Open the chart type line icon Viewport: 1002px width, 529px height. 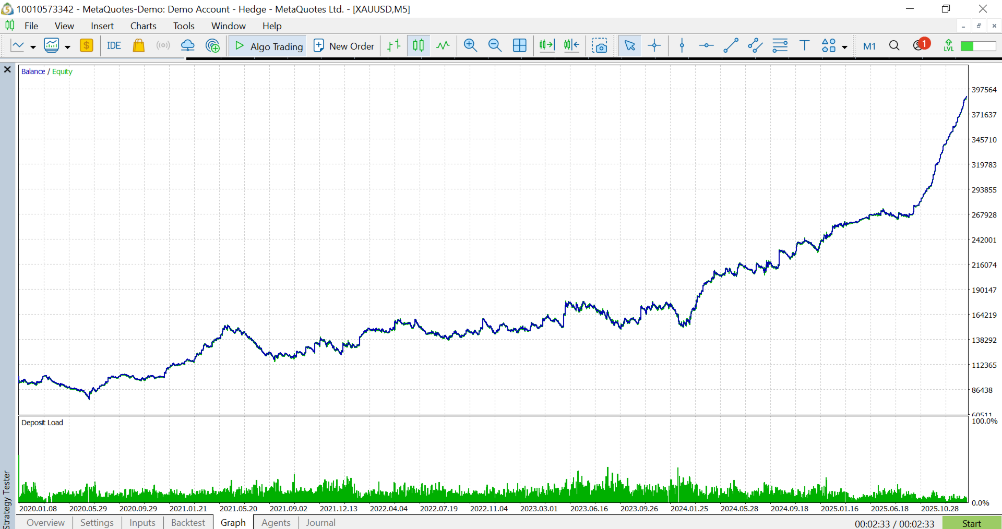[18, 46]
